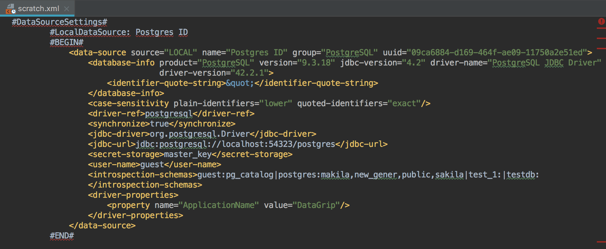Image resolution: width=606 pixels, height=249 pixels.
Task: Close the scratch.xml tab
Action: 67,9
